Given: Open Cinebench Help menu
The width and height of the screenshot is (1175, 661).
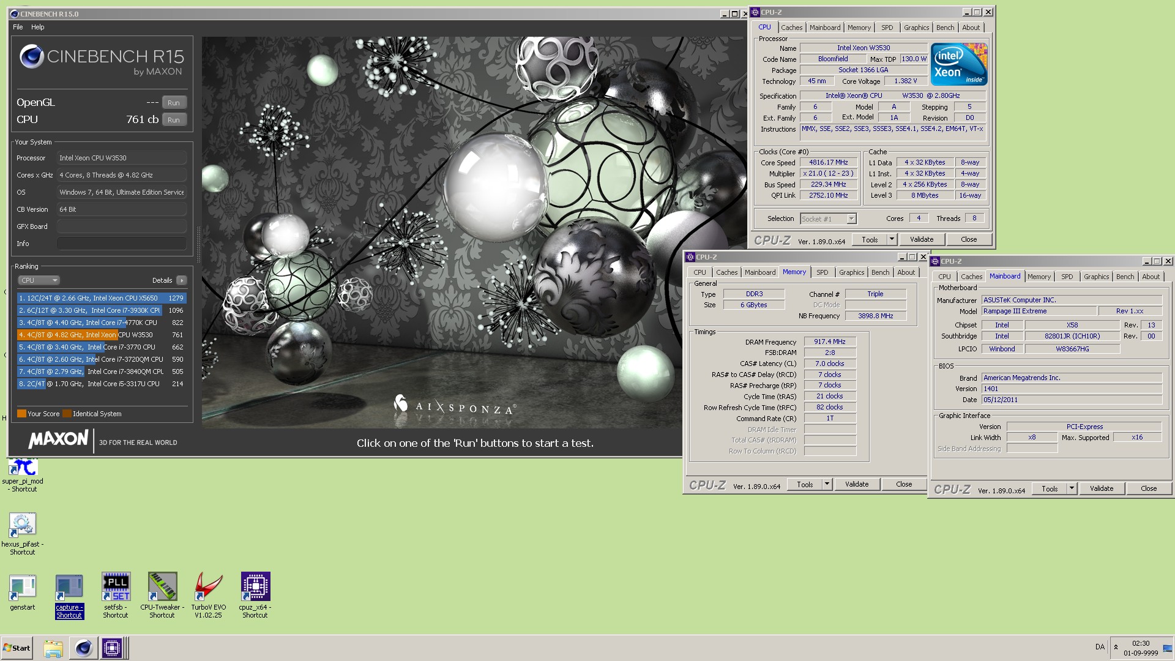Looking at the screenshot, I should click(x=38, y=27).
